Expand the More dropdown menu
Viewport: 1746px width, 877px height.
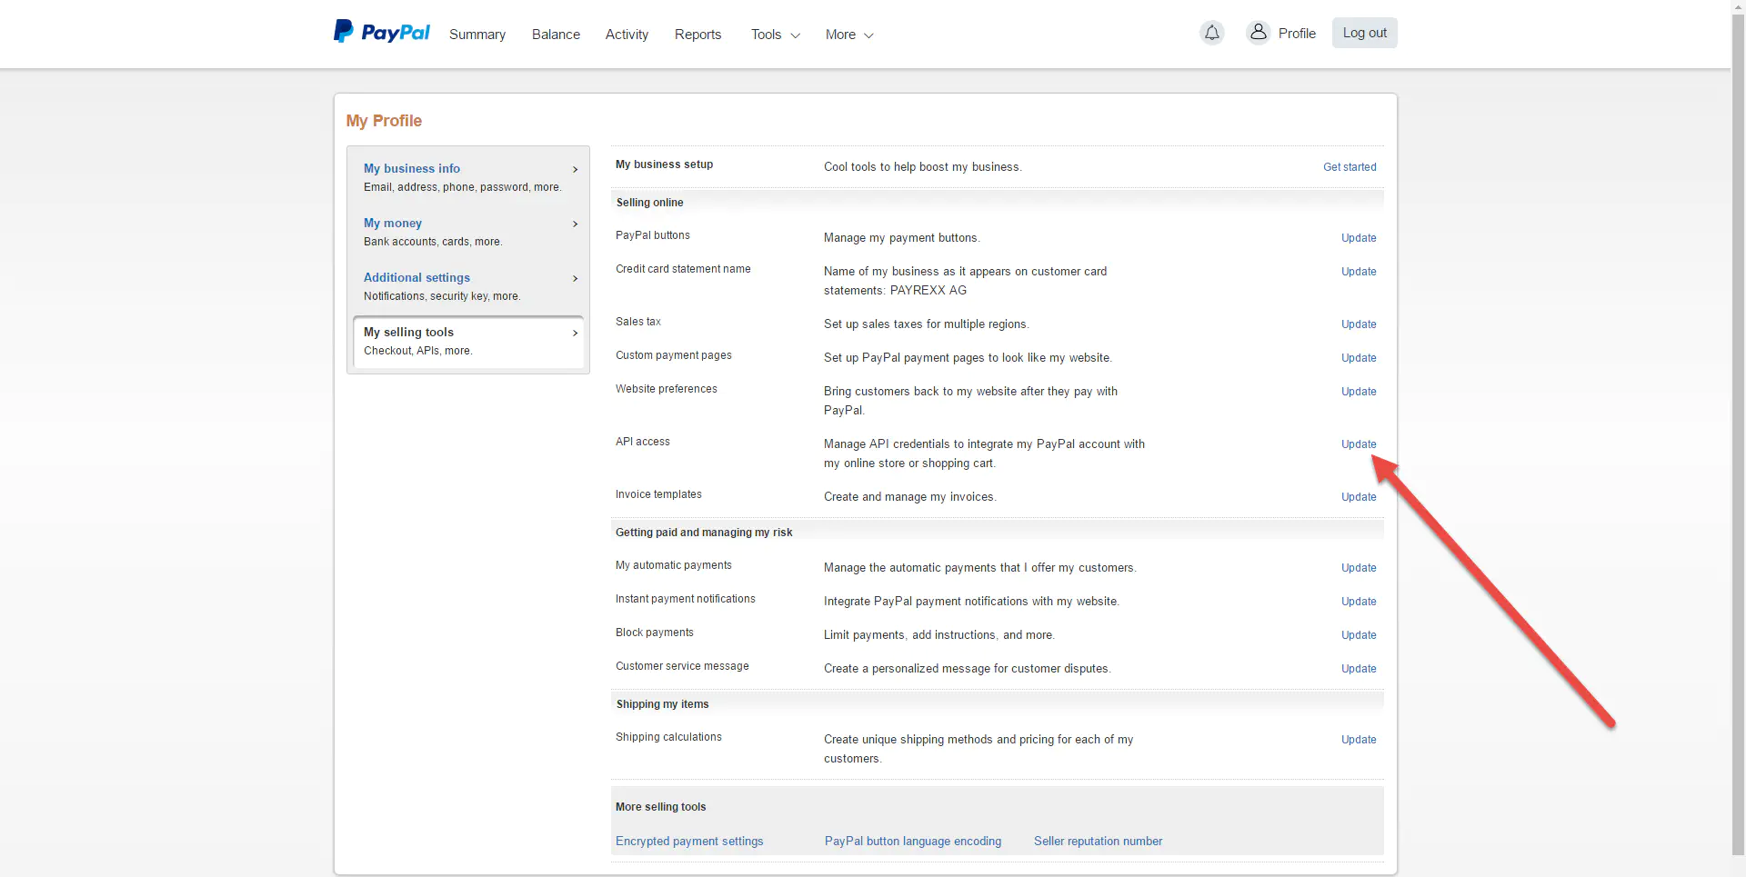click(848, 35)
